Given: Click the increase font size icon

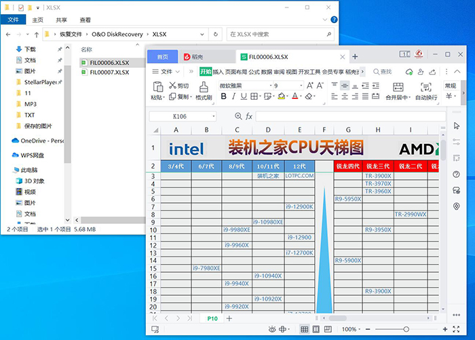Looking at the screenshot, I should (309, 86).
